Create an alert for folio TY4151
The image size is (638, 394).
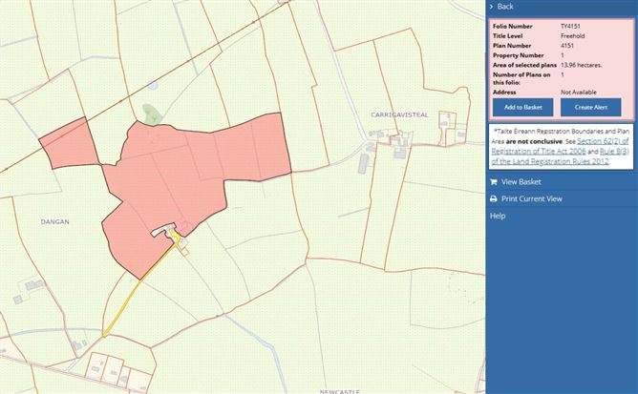tap(591, 108)
